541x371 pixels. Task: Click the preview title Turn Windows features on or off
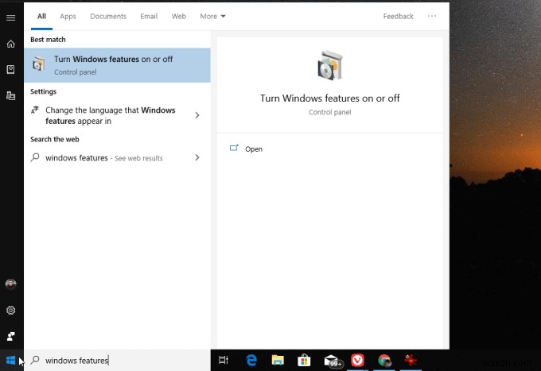[x=330, y=99]
